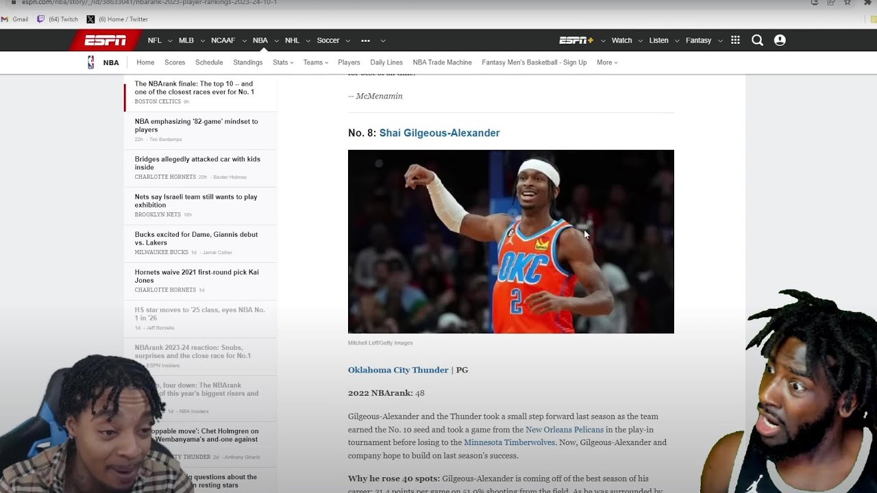
Task: Open the Oklahoma City Thunder team link
Action: (x=398, y=370)
